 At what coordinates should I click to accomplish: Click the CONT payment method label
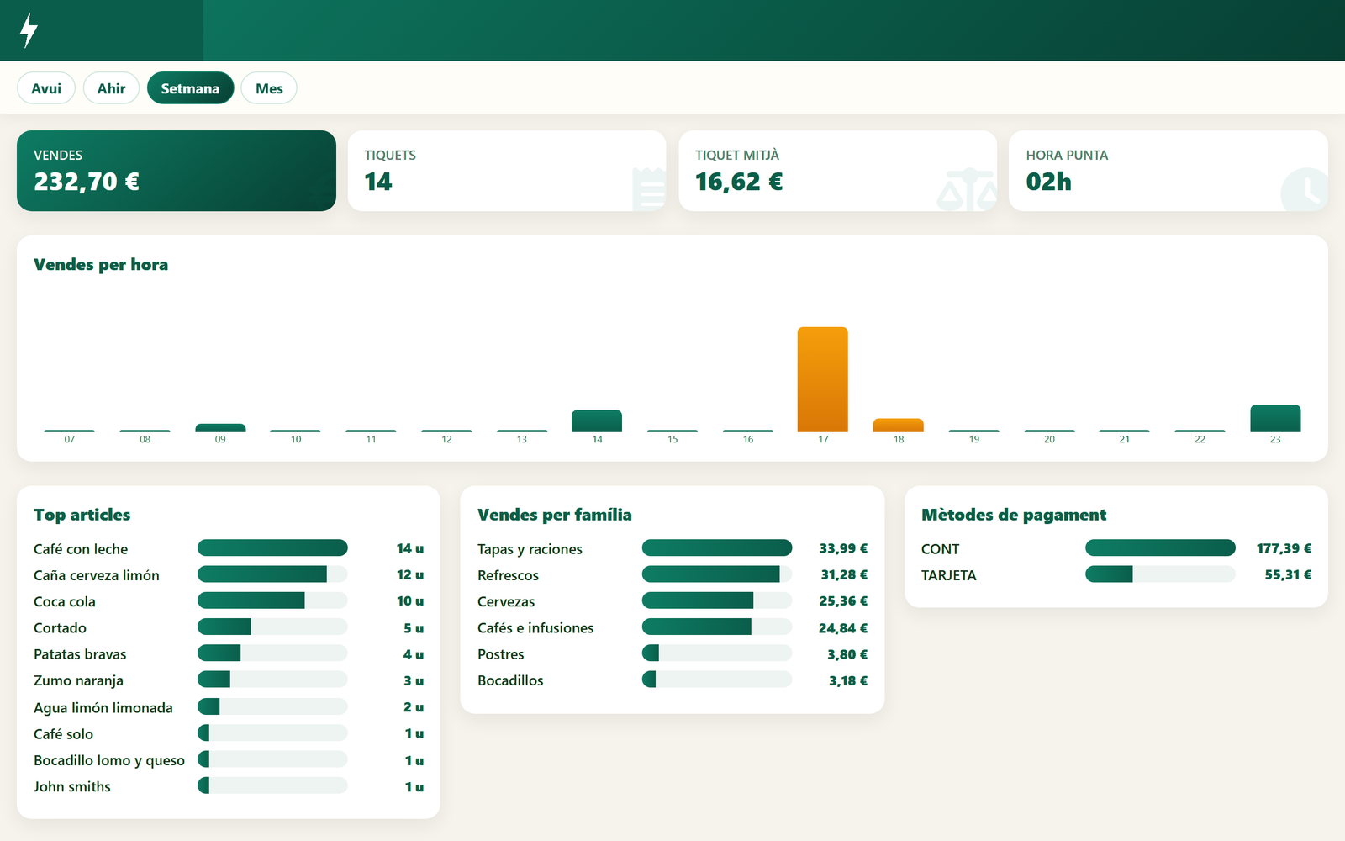coord(940,549)
